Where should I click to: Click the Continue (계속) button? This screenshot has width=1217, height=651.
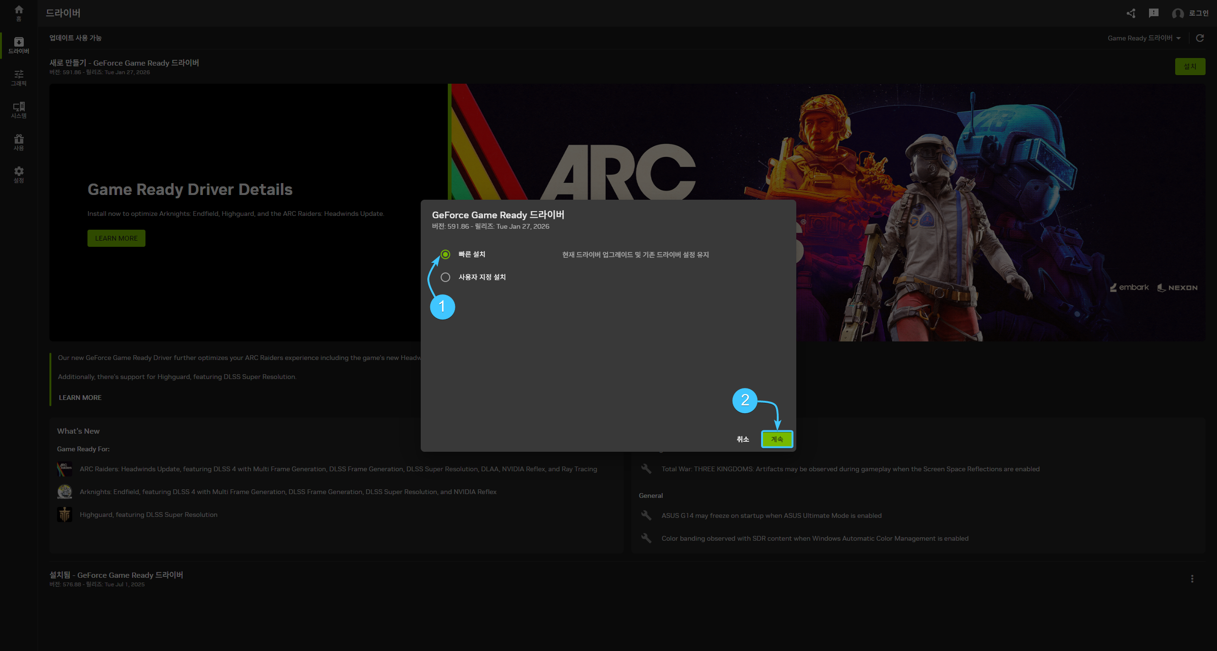[x=777, y=439]
